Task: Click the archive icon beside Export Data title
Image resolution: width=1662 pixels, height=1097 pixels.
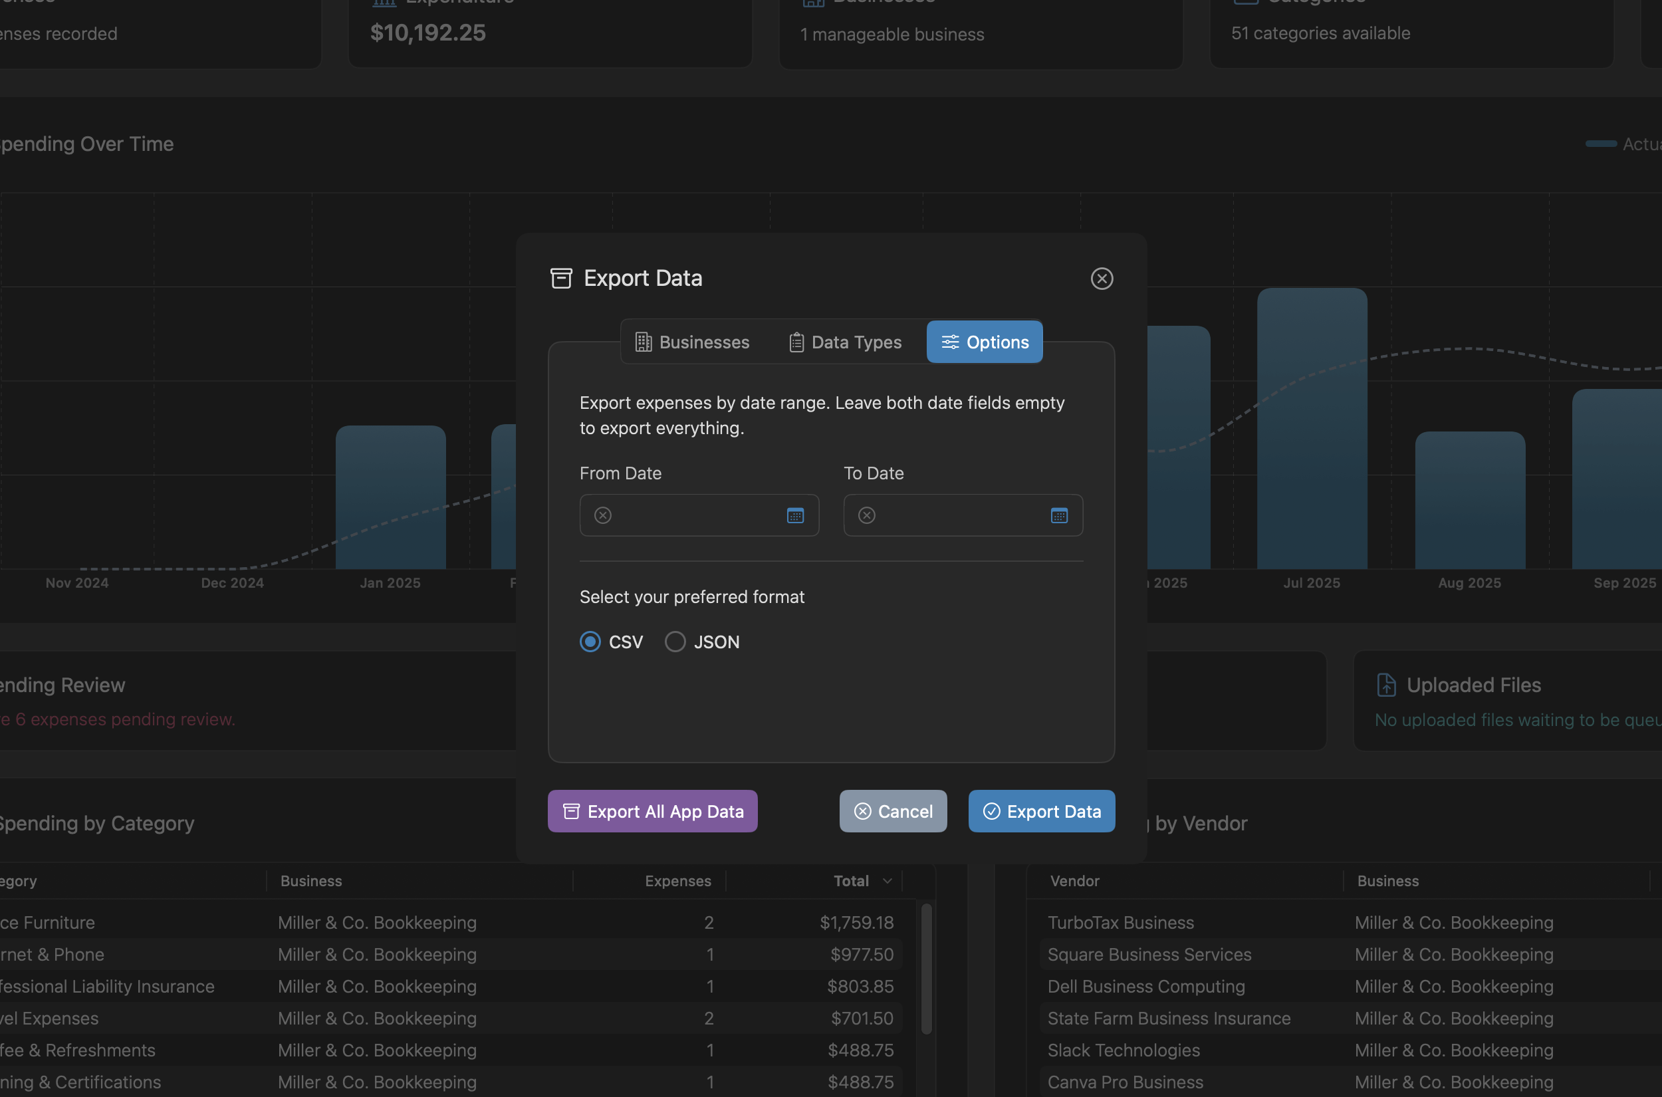Action: coord(562,278)
